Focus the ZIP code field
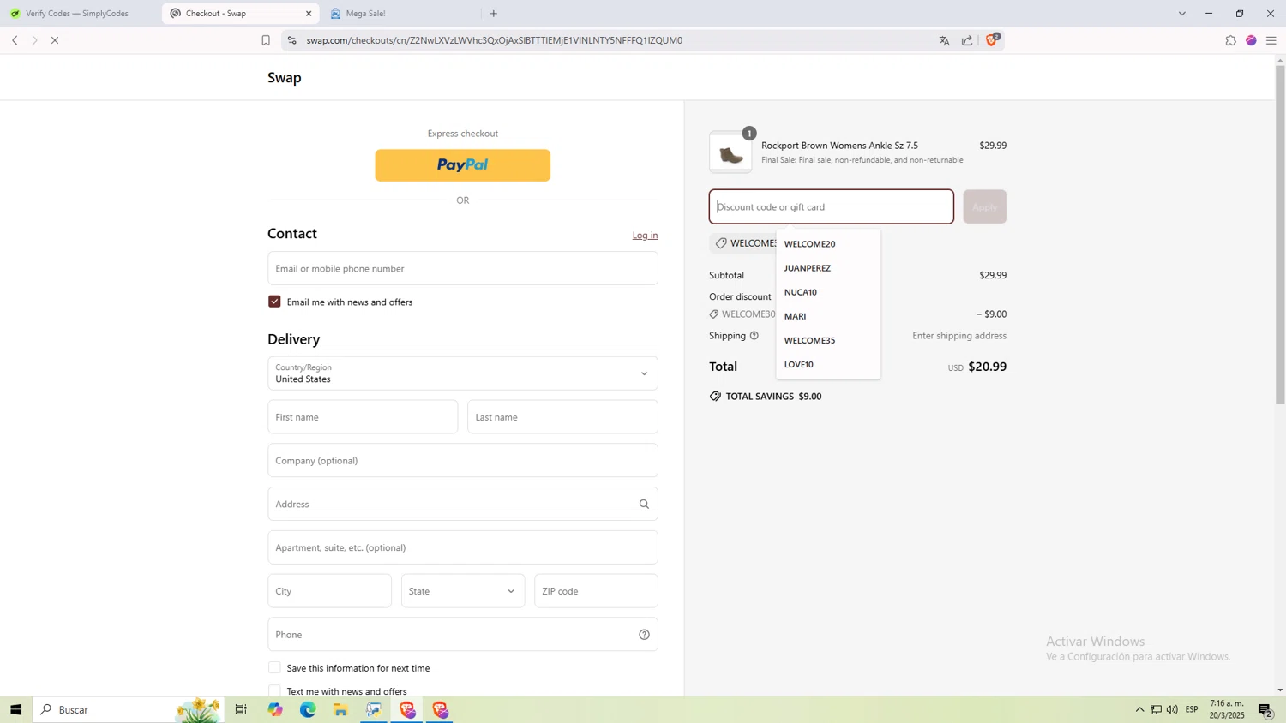 tap(596, 591)
